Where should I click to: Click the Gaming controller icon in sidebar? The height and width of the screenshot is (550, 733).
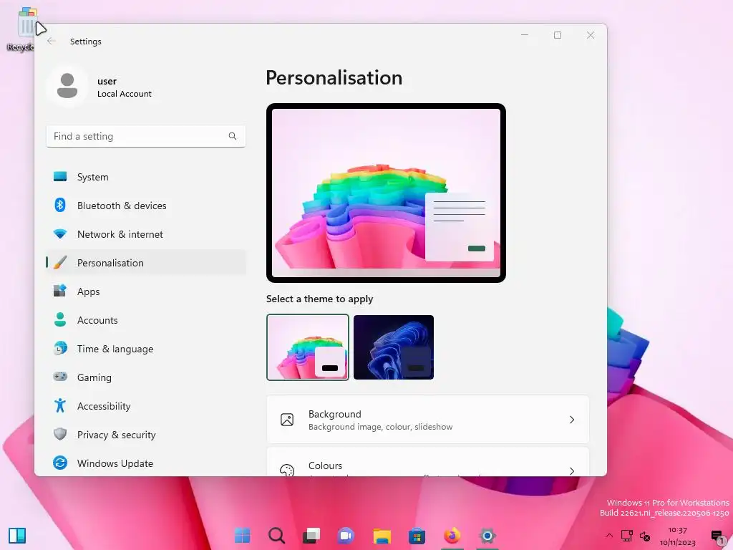pos(60,377)
